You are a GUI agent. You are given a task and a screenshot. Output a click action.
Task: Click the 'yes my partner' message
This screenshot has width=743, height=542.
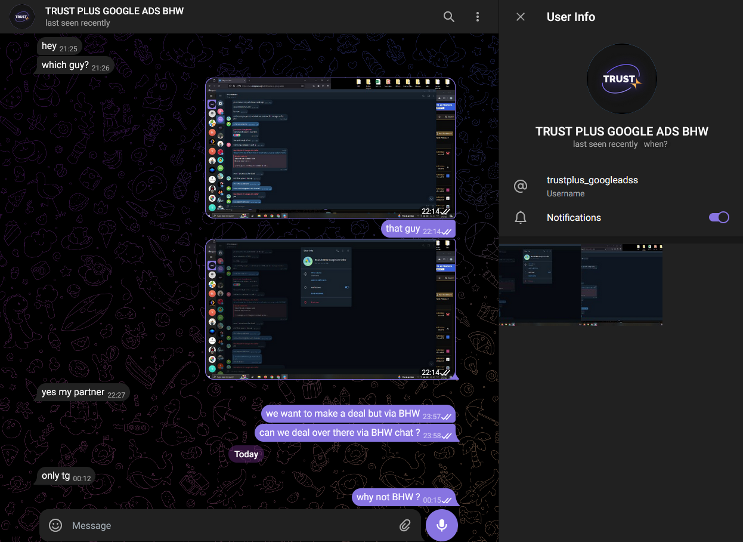point(83,393)
